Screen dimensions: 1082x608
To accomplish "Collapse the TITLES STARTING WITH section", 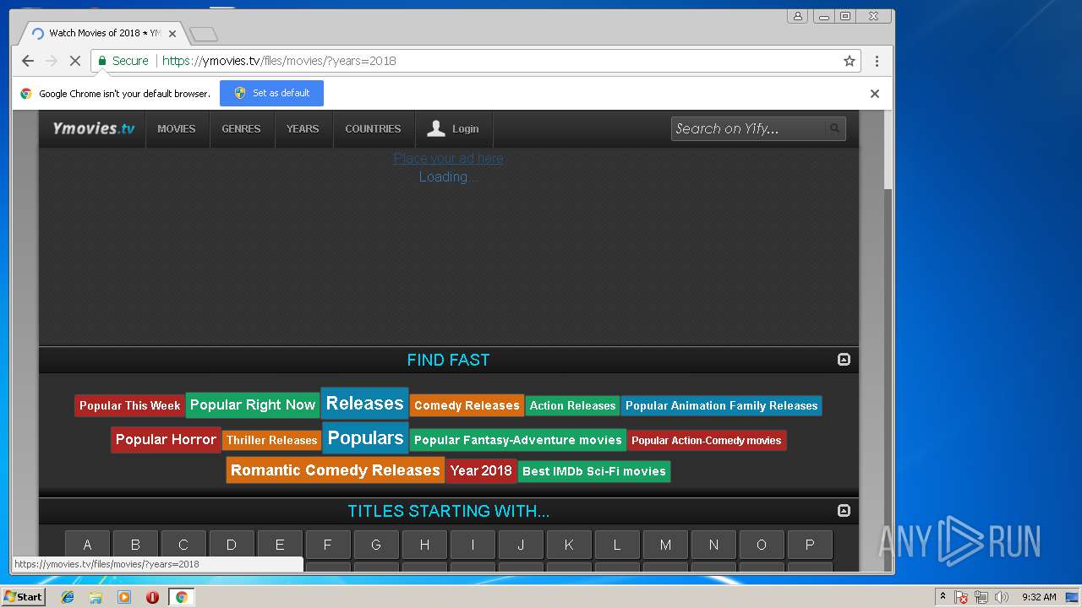I will click(844, 511).
